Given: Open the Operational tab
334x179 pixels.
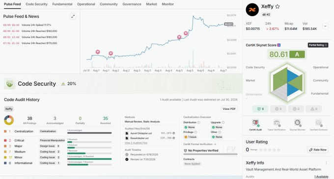Looking at the screenshot, I should coord(86,4).
